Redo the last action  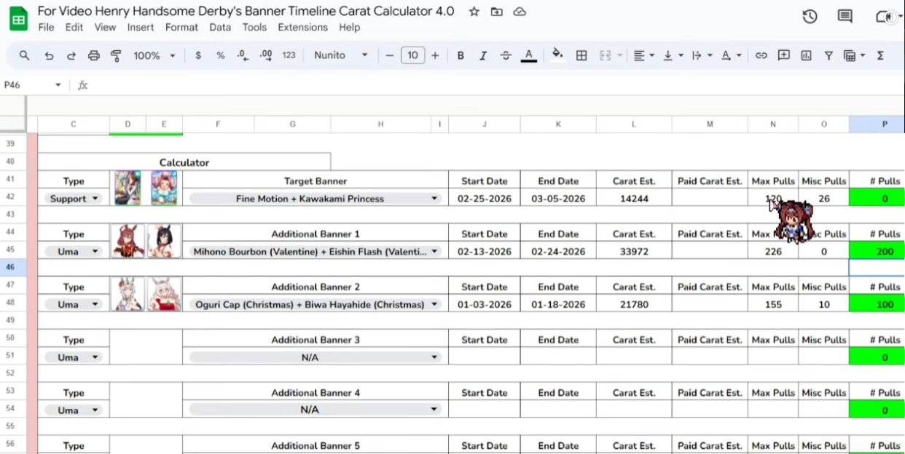click(x=71, y=55)
